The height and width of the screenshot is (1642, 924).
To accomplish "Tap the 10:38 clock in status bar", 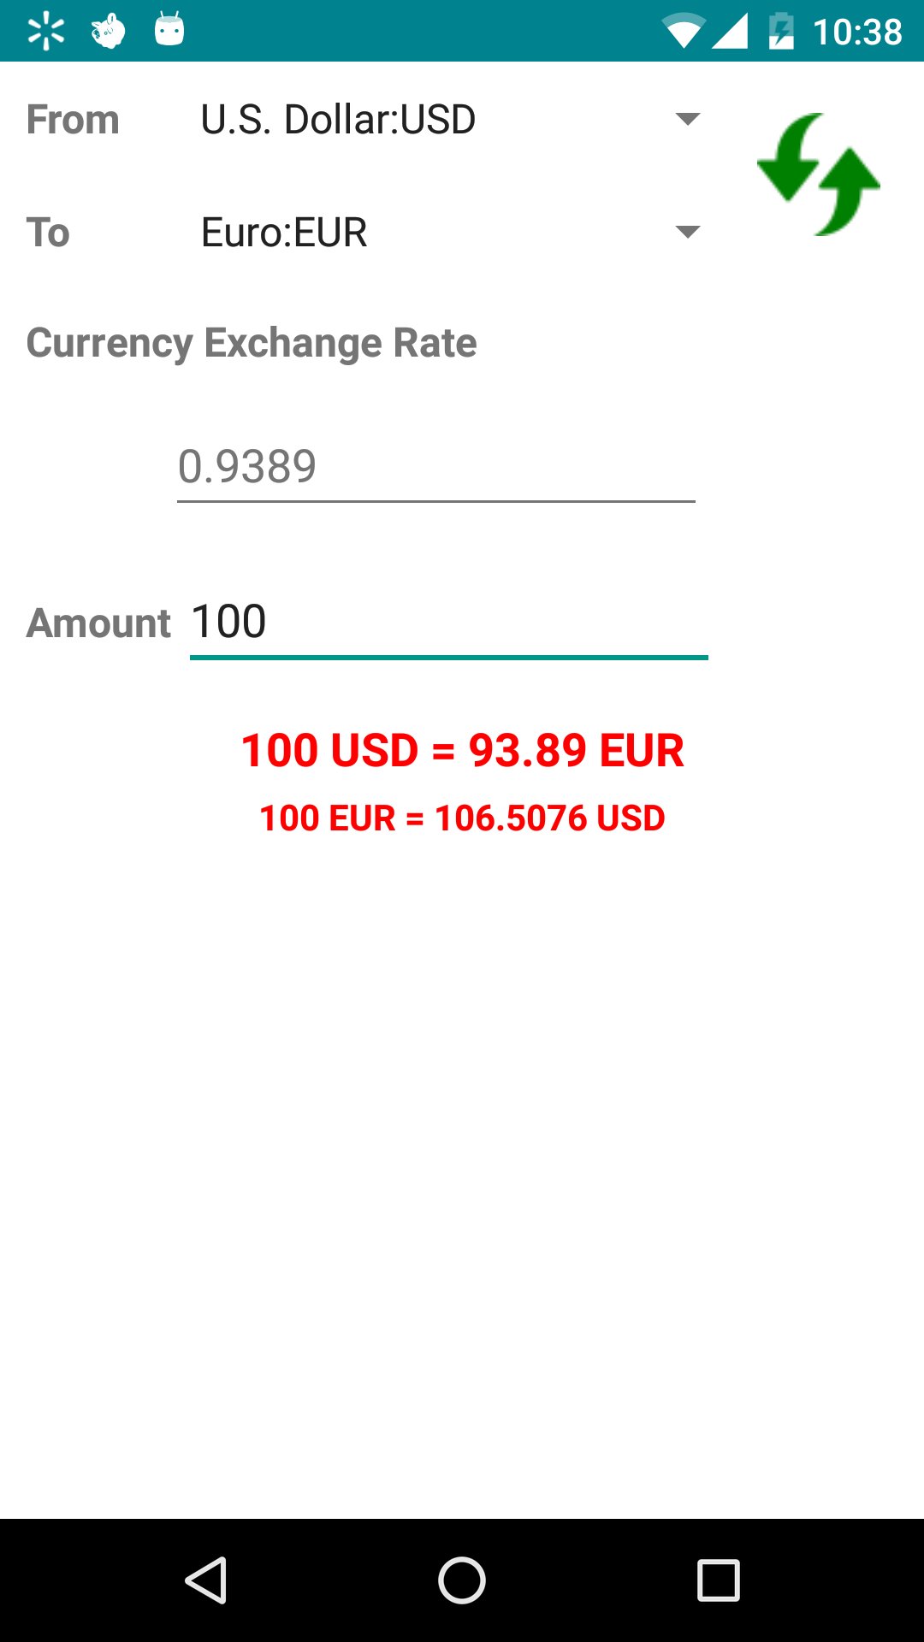I will point(857,32).
